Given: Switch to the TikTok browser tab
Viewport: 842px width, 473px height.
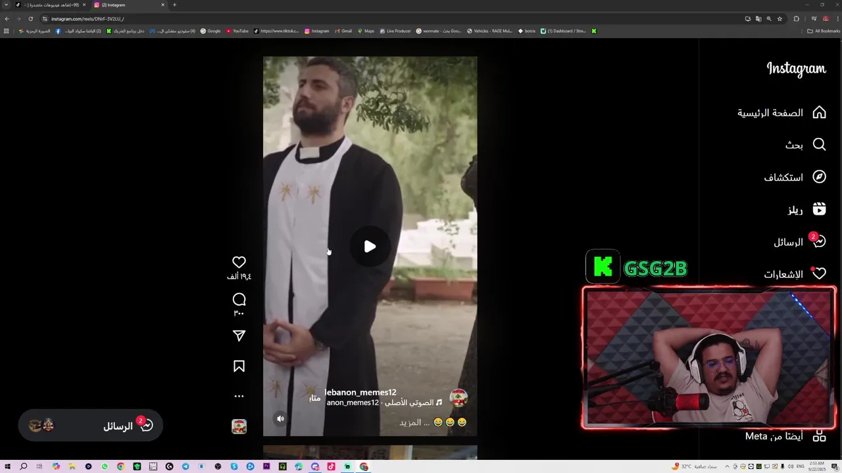Looking at the screenshot, I should 51,5.
